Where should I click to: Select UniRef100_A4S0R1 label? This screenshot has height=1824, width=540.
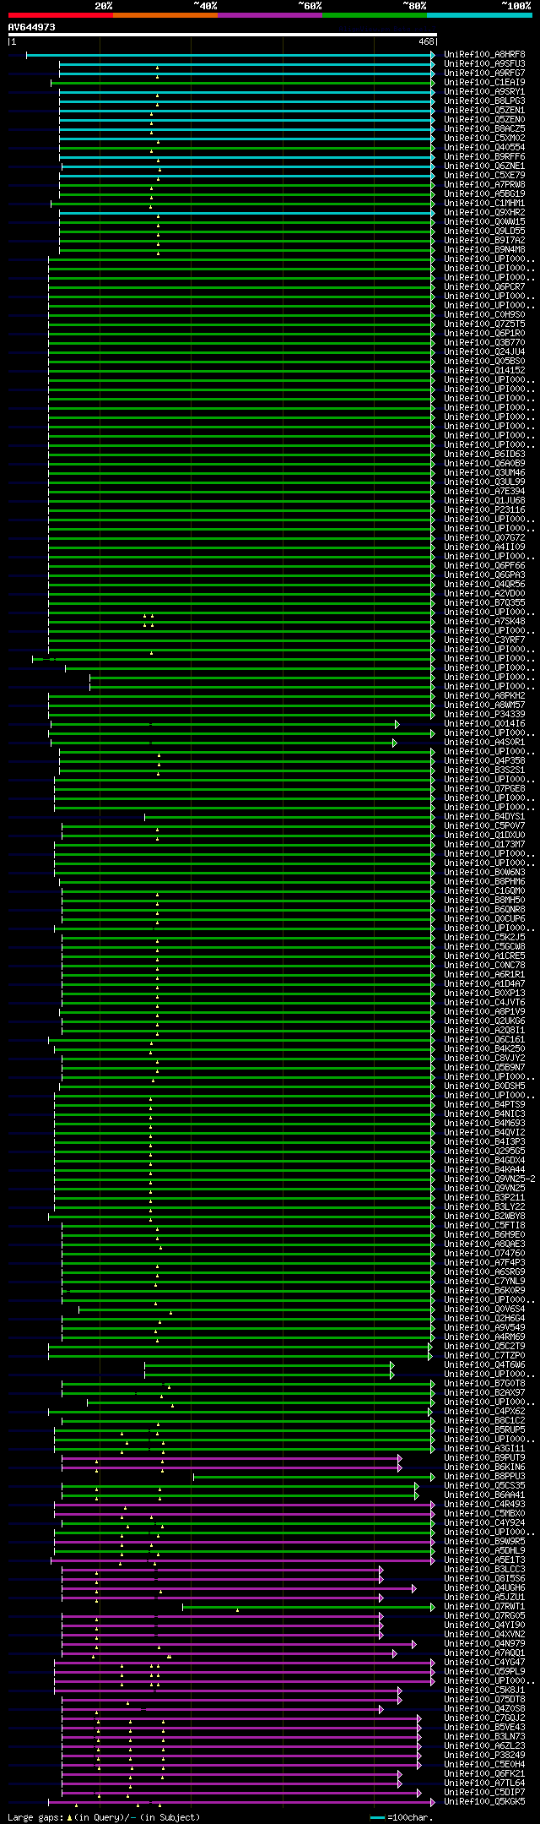(484, 743)
